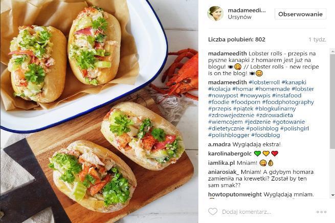Viewport: 335px width, 223px height.
Task: Click the comments scrollbar thumb
Action: point(332,101)
